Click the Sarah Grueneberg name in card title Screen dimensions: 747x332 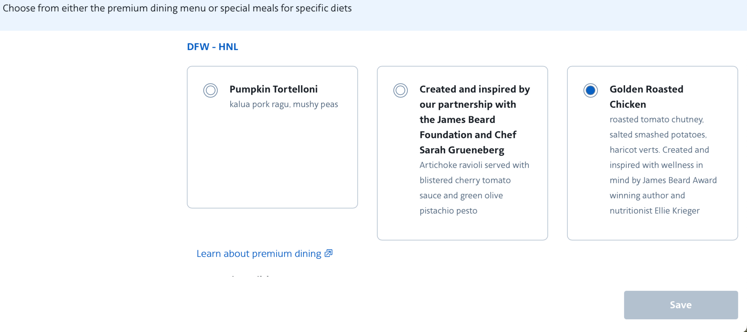(462, 150)
